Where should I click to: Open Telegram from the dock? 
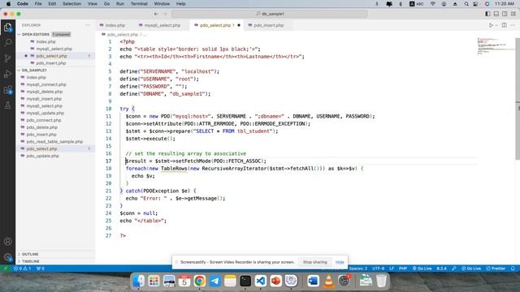pyautogui.click(x=214, y=281)
